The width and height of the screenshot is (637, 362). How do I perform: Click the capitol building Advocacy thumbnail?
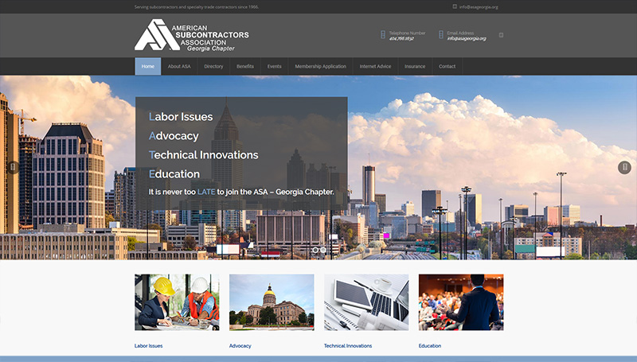(x=272, y=302)
